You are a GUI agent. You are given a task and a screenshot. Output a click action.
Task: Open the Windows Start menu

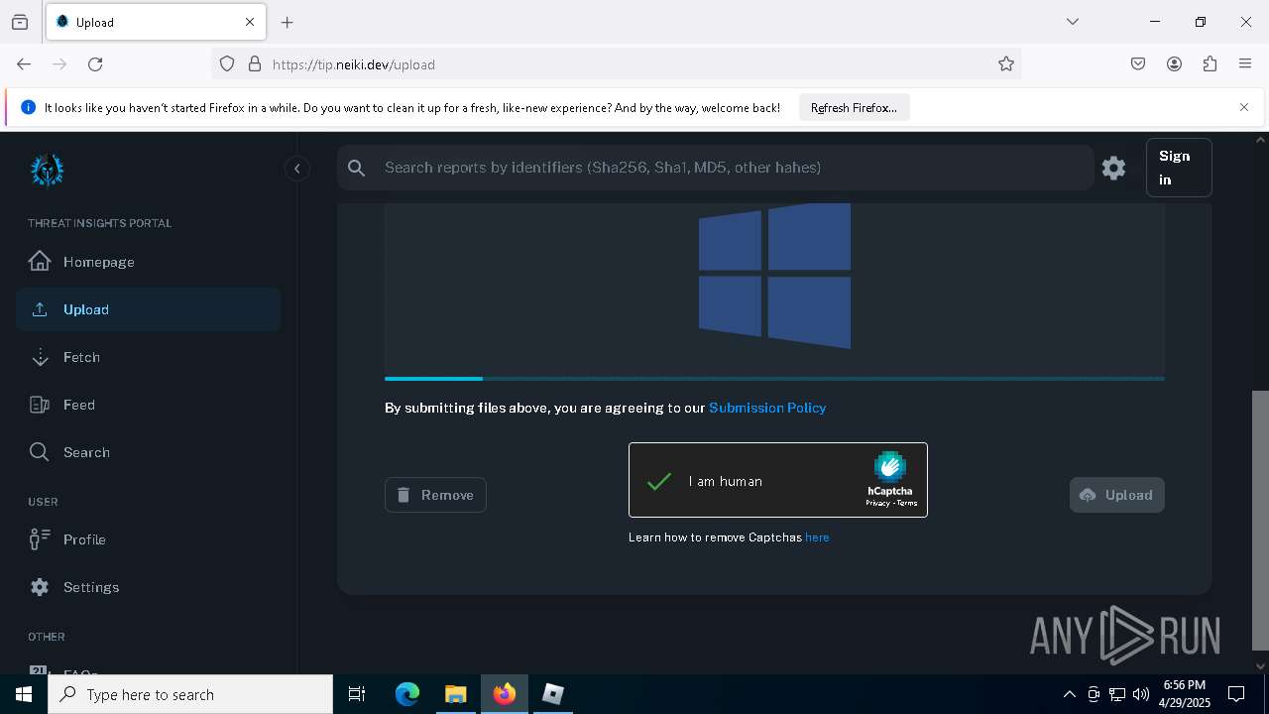tap(24, 694)
